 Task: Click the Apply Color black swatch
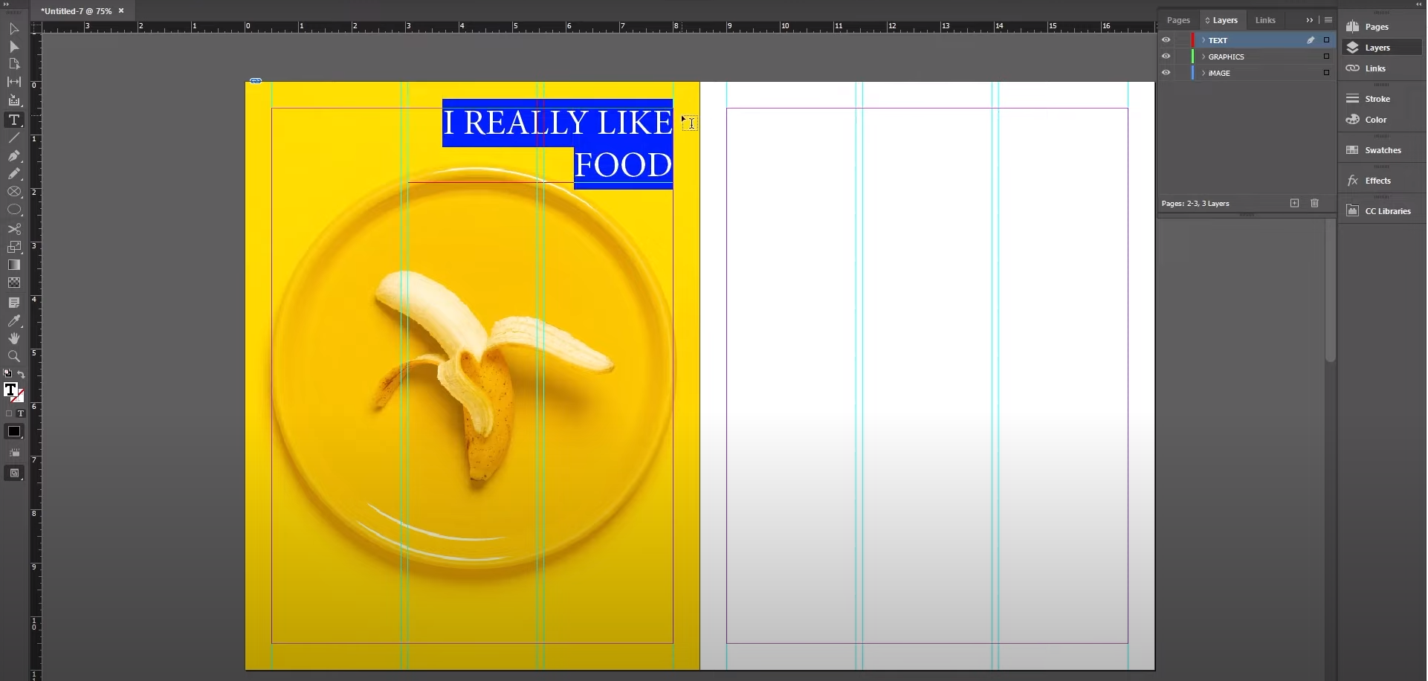[x=13, y=432]
